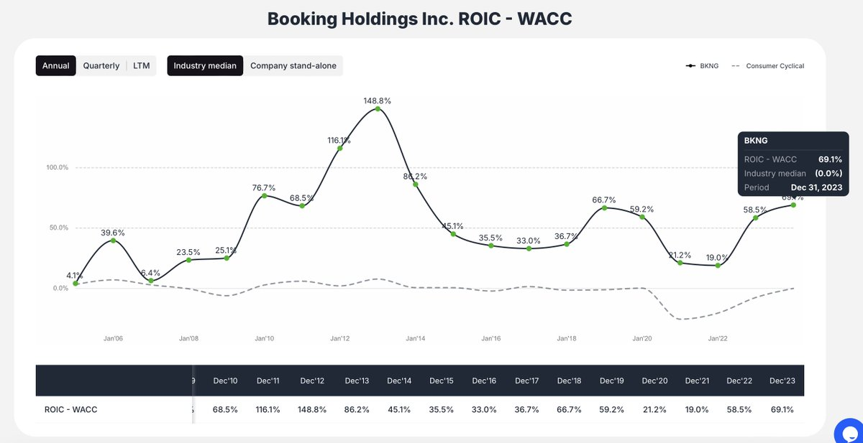The height and width of the screenshot is (443, 863).
Task: Click the chart title Booking Holdings Inc. ROIC - WACC
Action: pyautogui.click(x=419, y=18)
